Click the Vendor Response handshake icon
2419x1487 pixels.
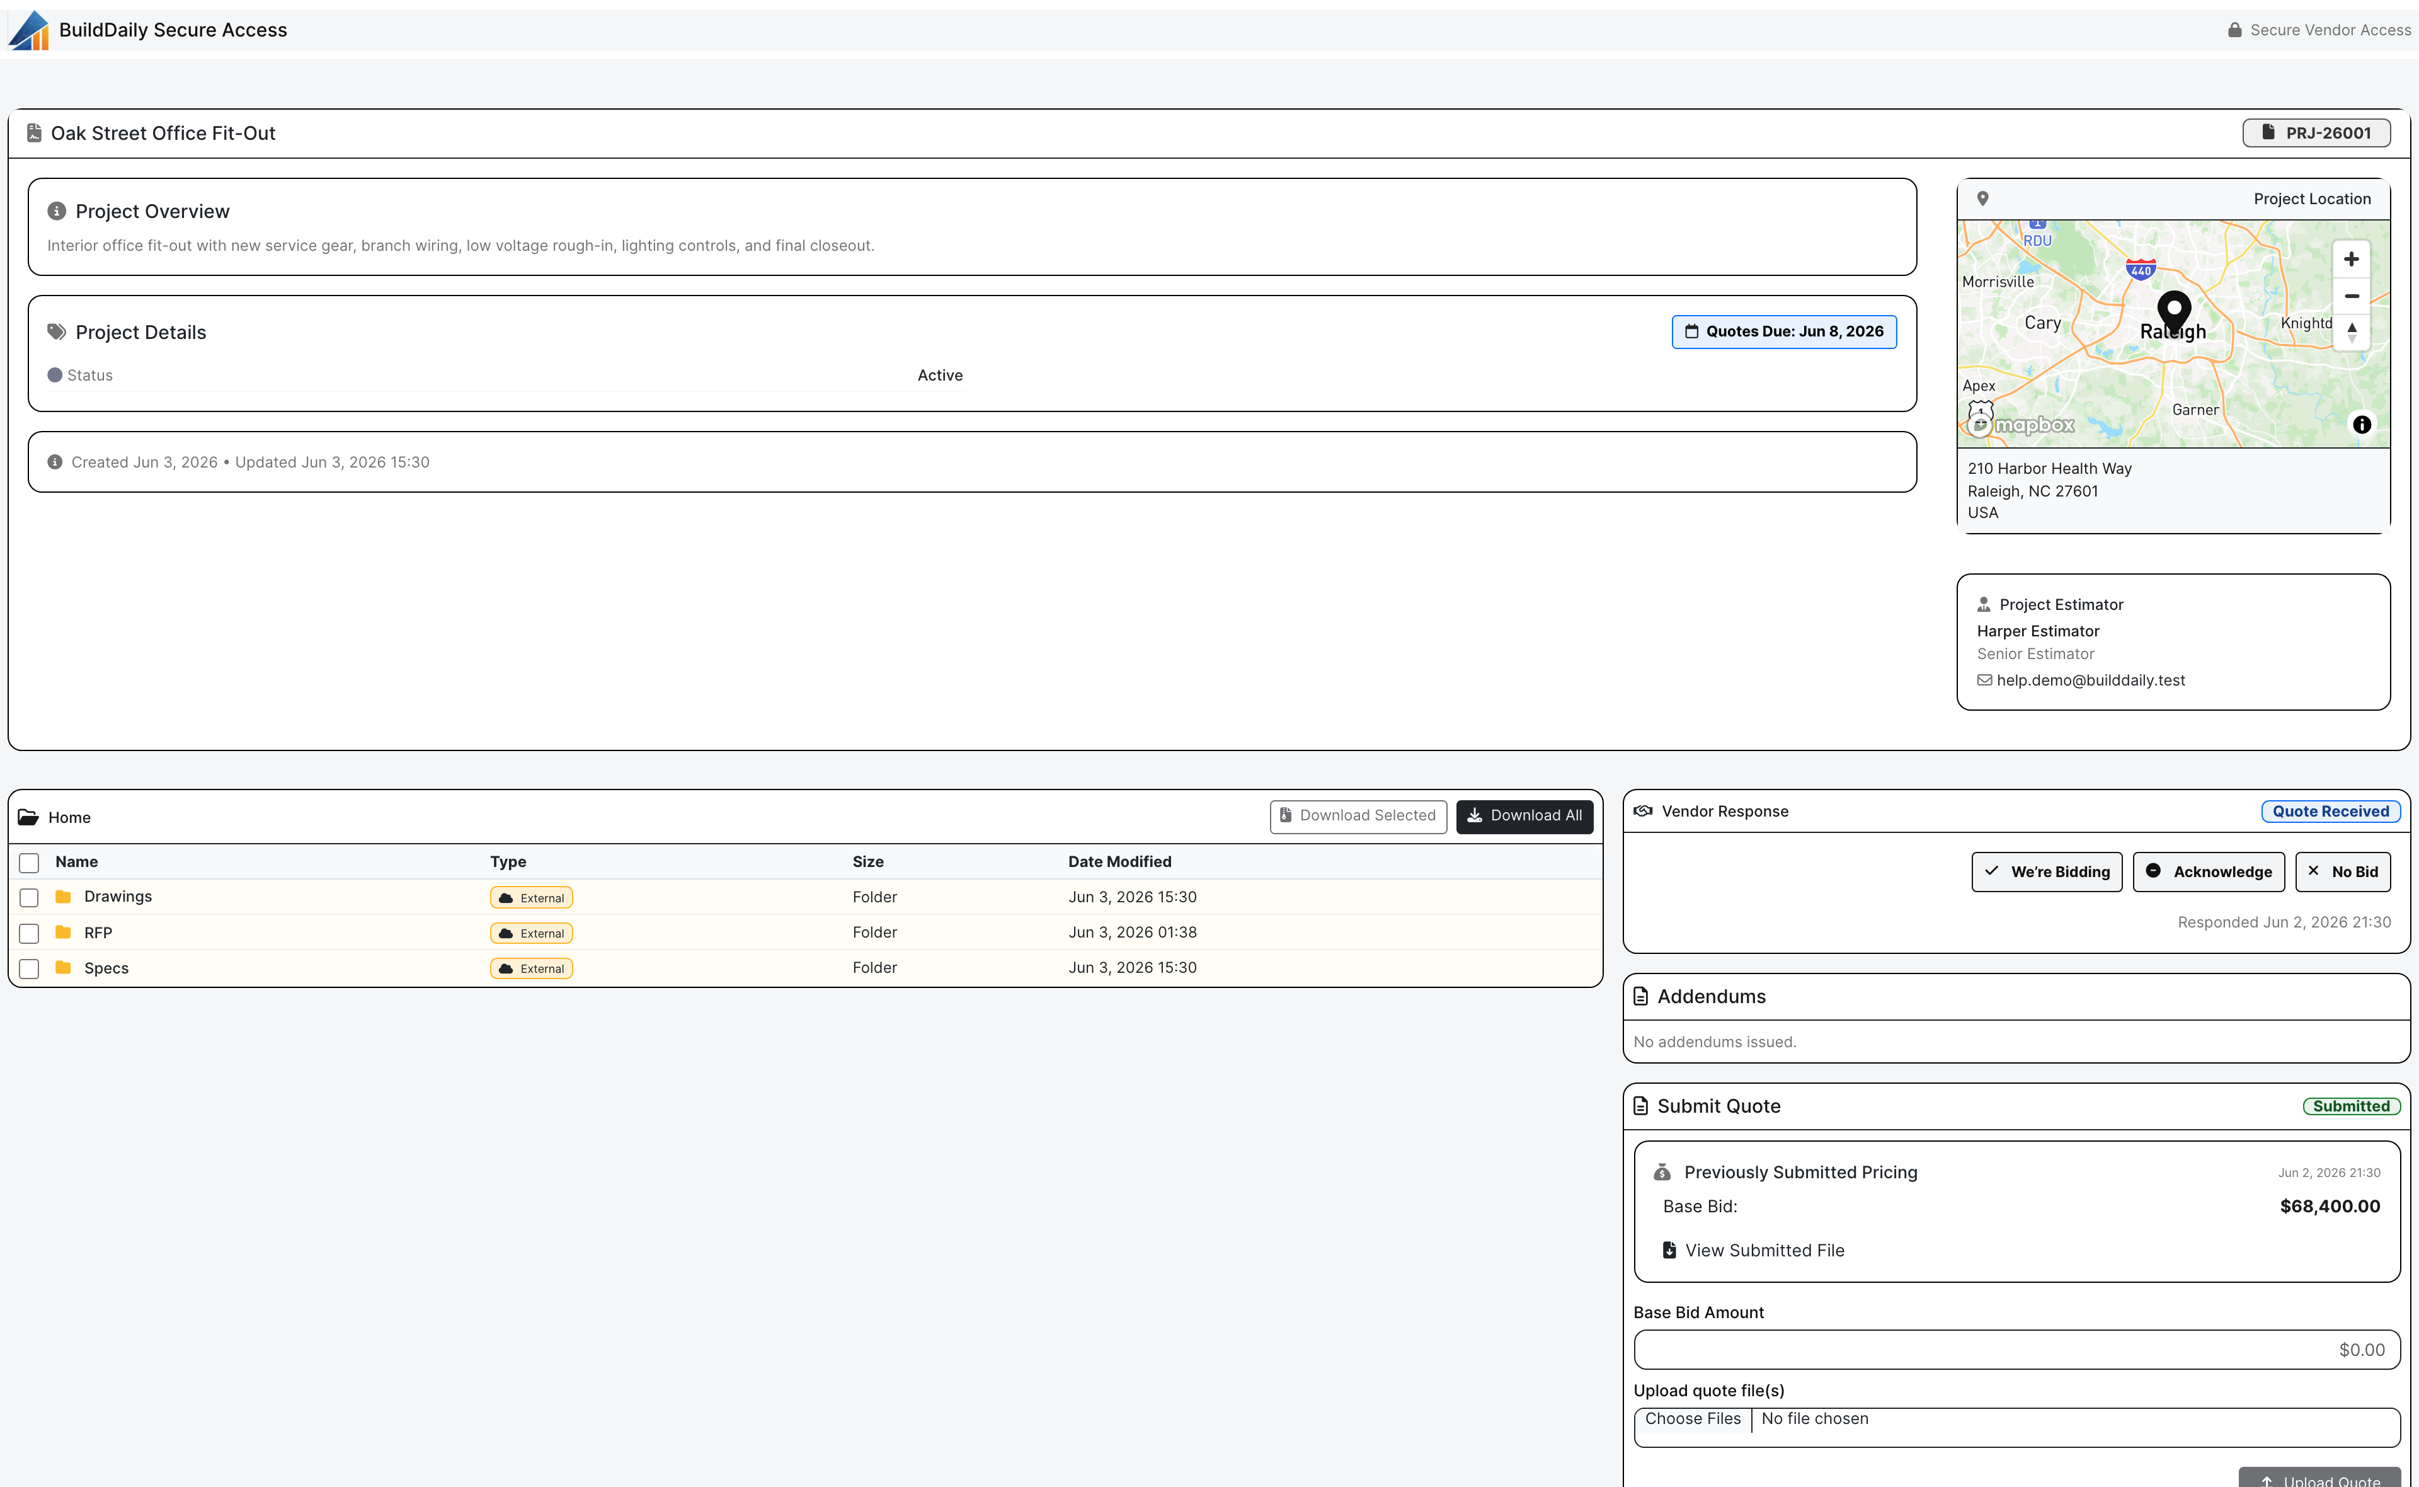pyautogui.click(x=1642, y=812)
